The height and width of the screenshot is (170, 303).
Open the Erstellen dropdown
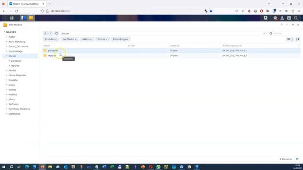(x=51, y=39)
